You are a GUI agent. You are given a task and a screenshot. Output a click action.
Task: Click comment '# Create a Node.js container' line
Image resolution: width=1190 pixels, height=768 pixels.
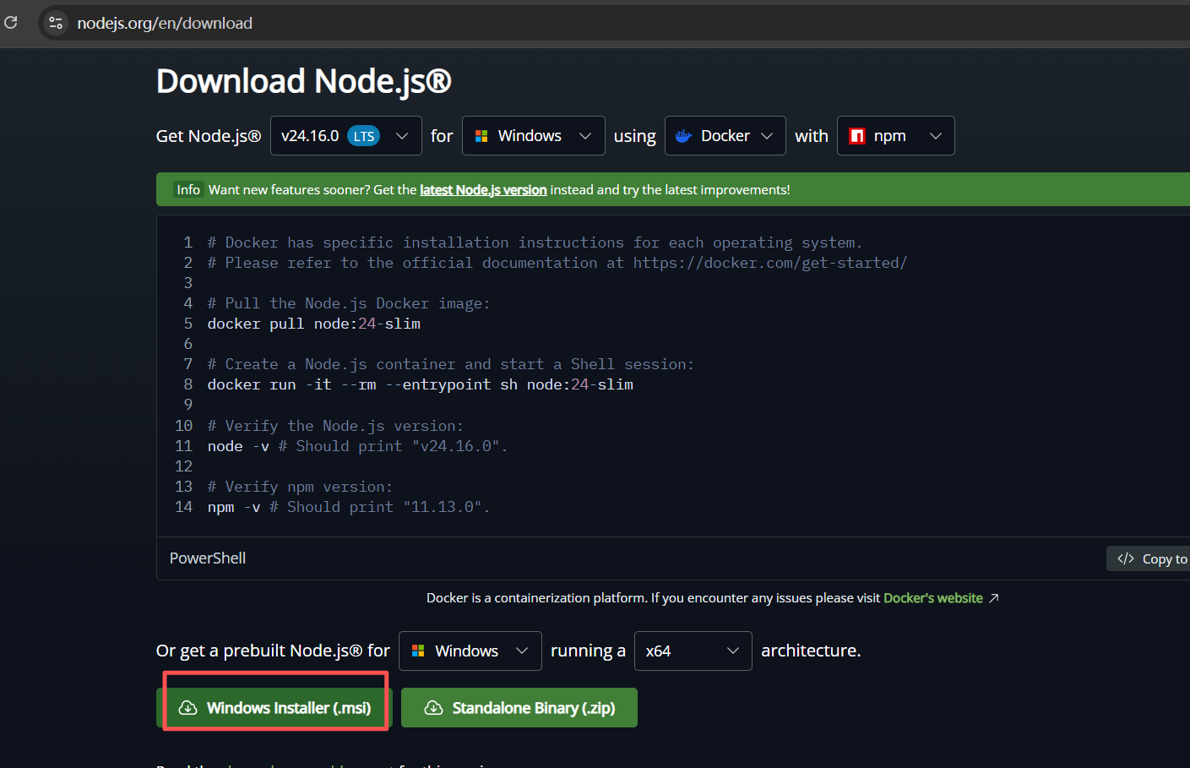(x=451, y=364)
